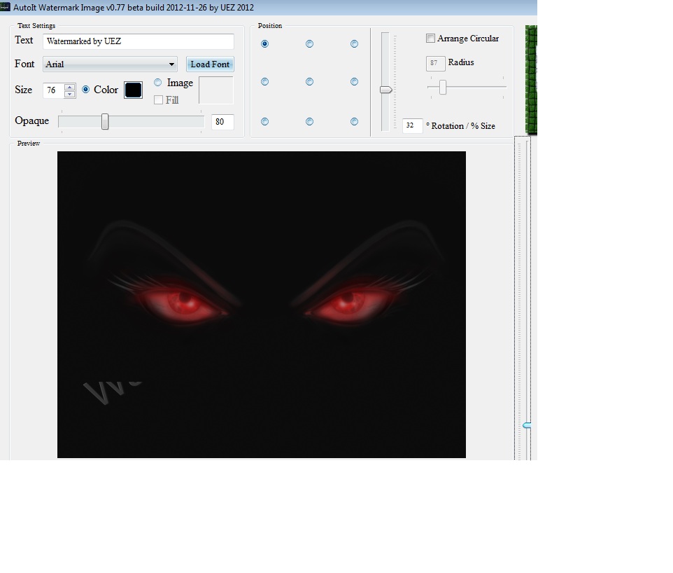673x573 pixels.
Task: Toggle the Fill checkbox
Action: 159,100
